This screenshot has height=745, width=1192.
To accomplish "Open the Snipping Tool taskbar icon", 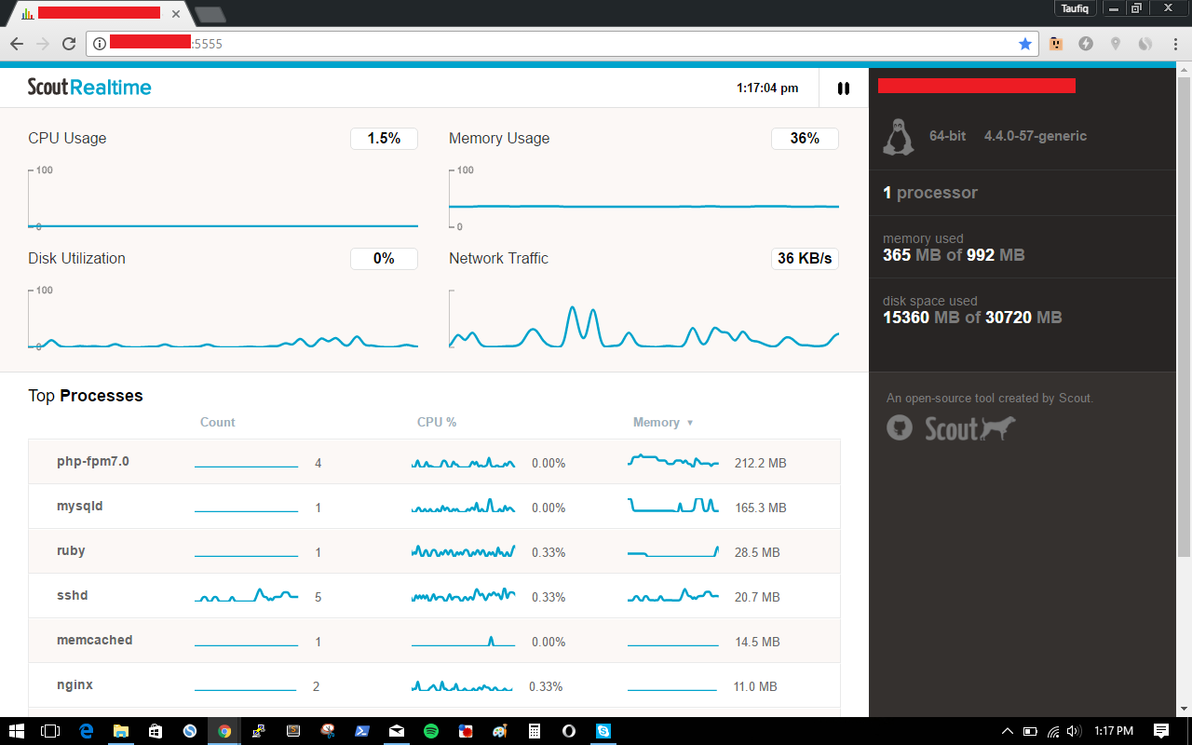I will [327, 731].
